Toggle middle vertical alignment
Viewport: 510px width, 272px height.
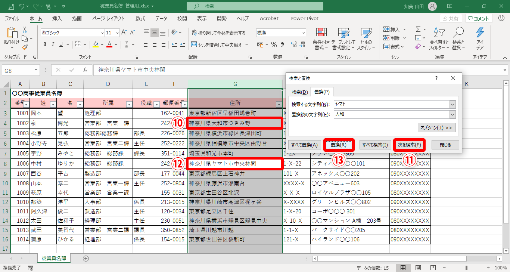click(155, 33)
